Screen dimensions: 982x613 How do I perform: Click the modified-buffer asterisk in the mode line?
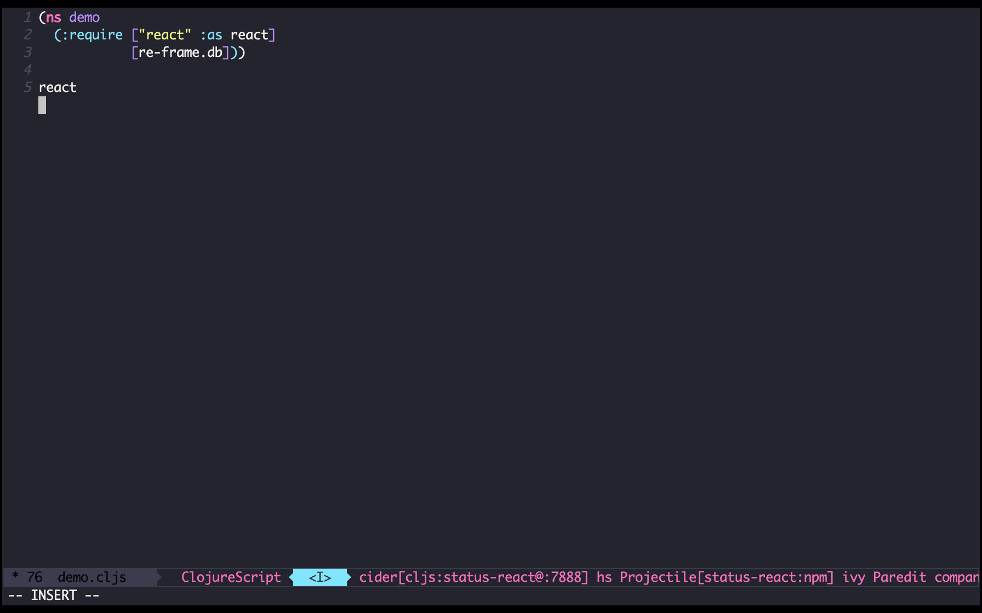[x=15, y=576]
